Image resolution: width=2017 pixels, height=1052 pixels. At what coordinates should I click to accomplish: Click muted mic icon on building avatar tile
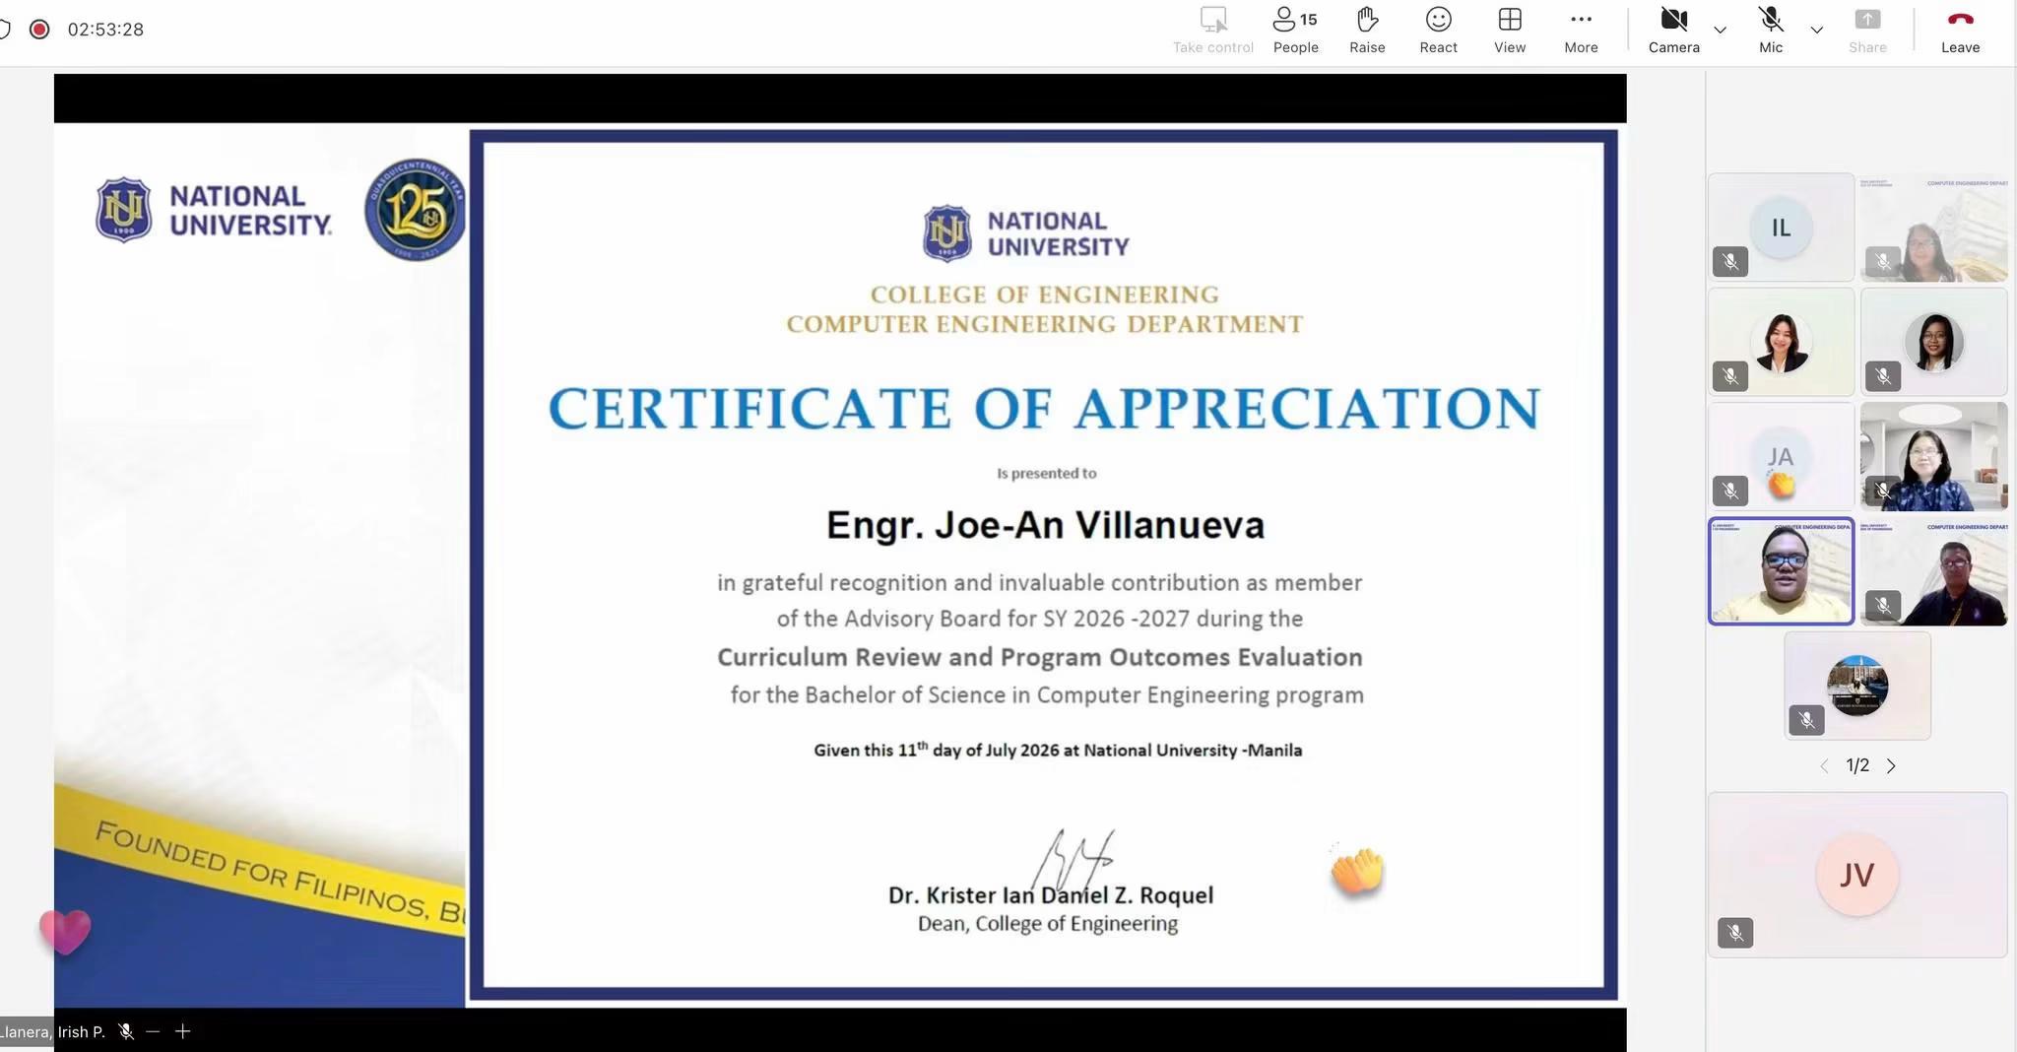tap(1806, 720)
